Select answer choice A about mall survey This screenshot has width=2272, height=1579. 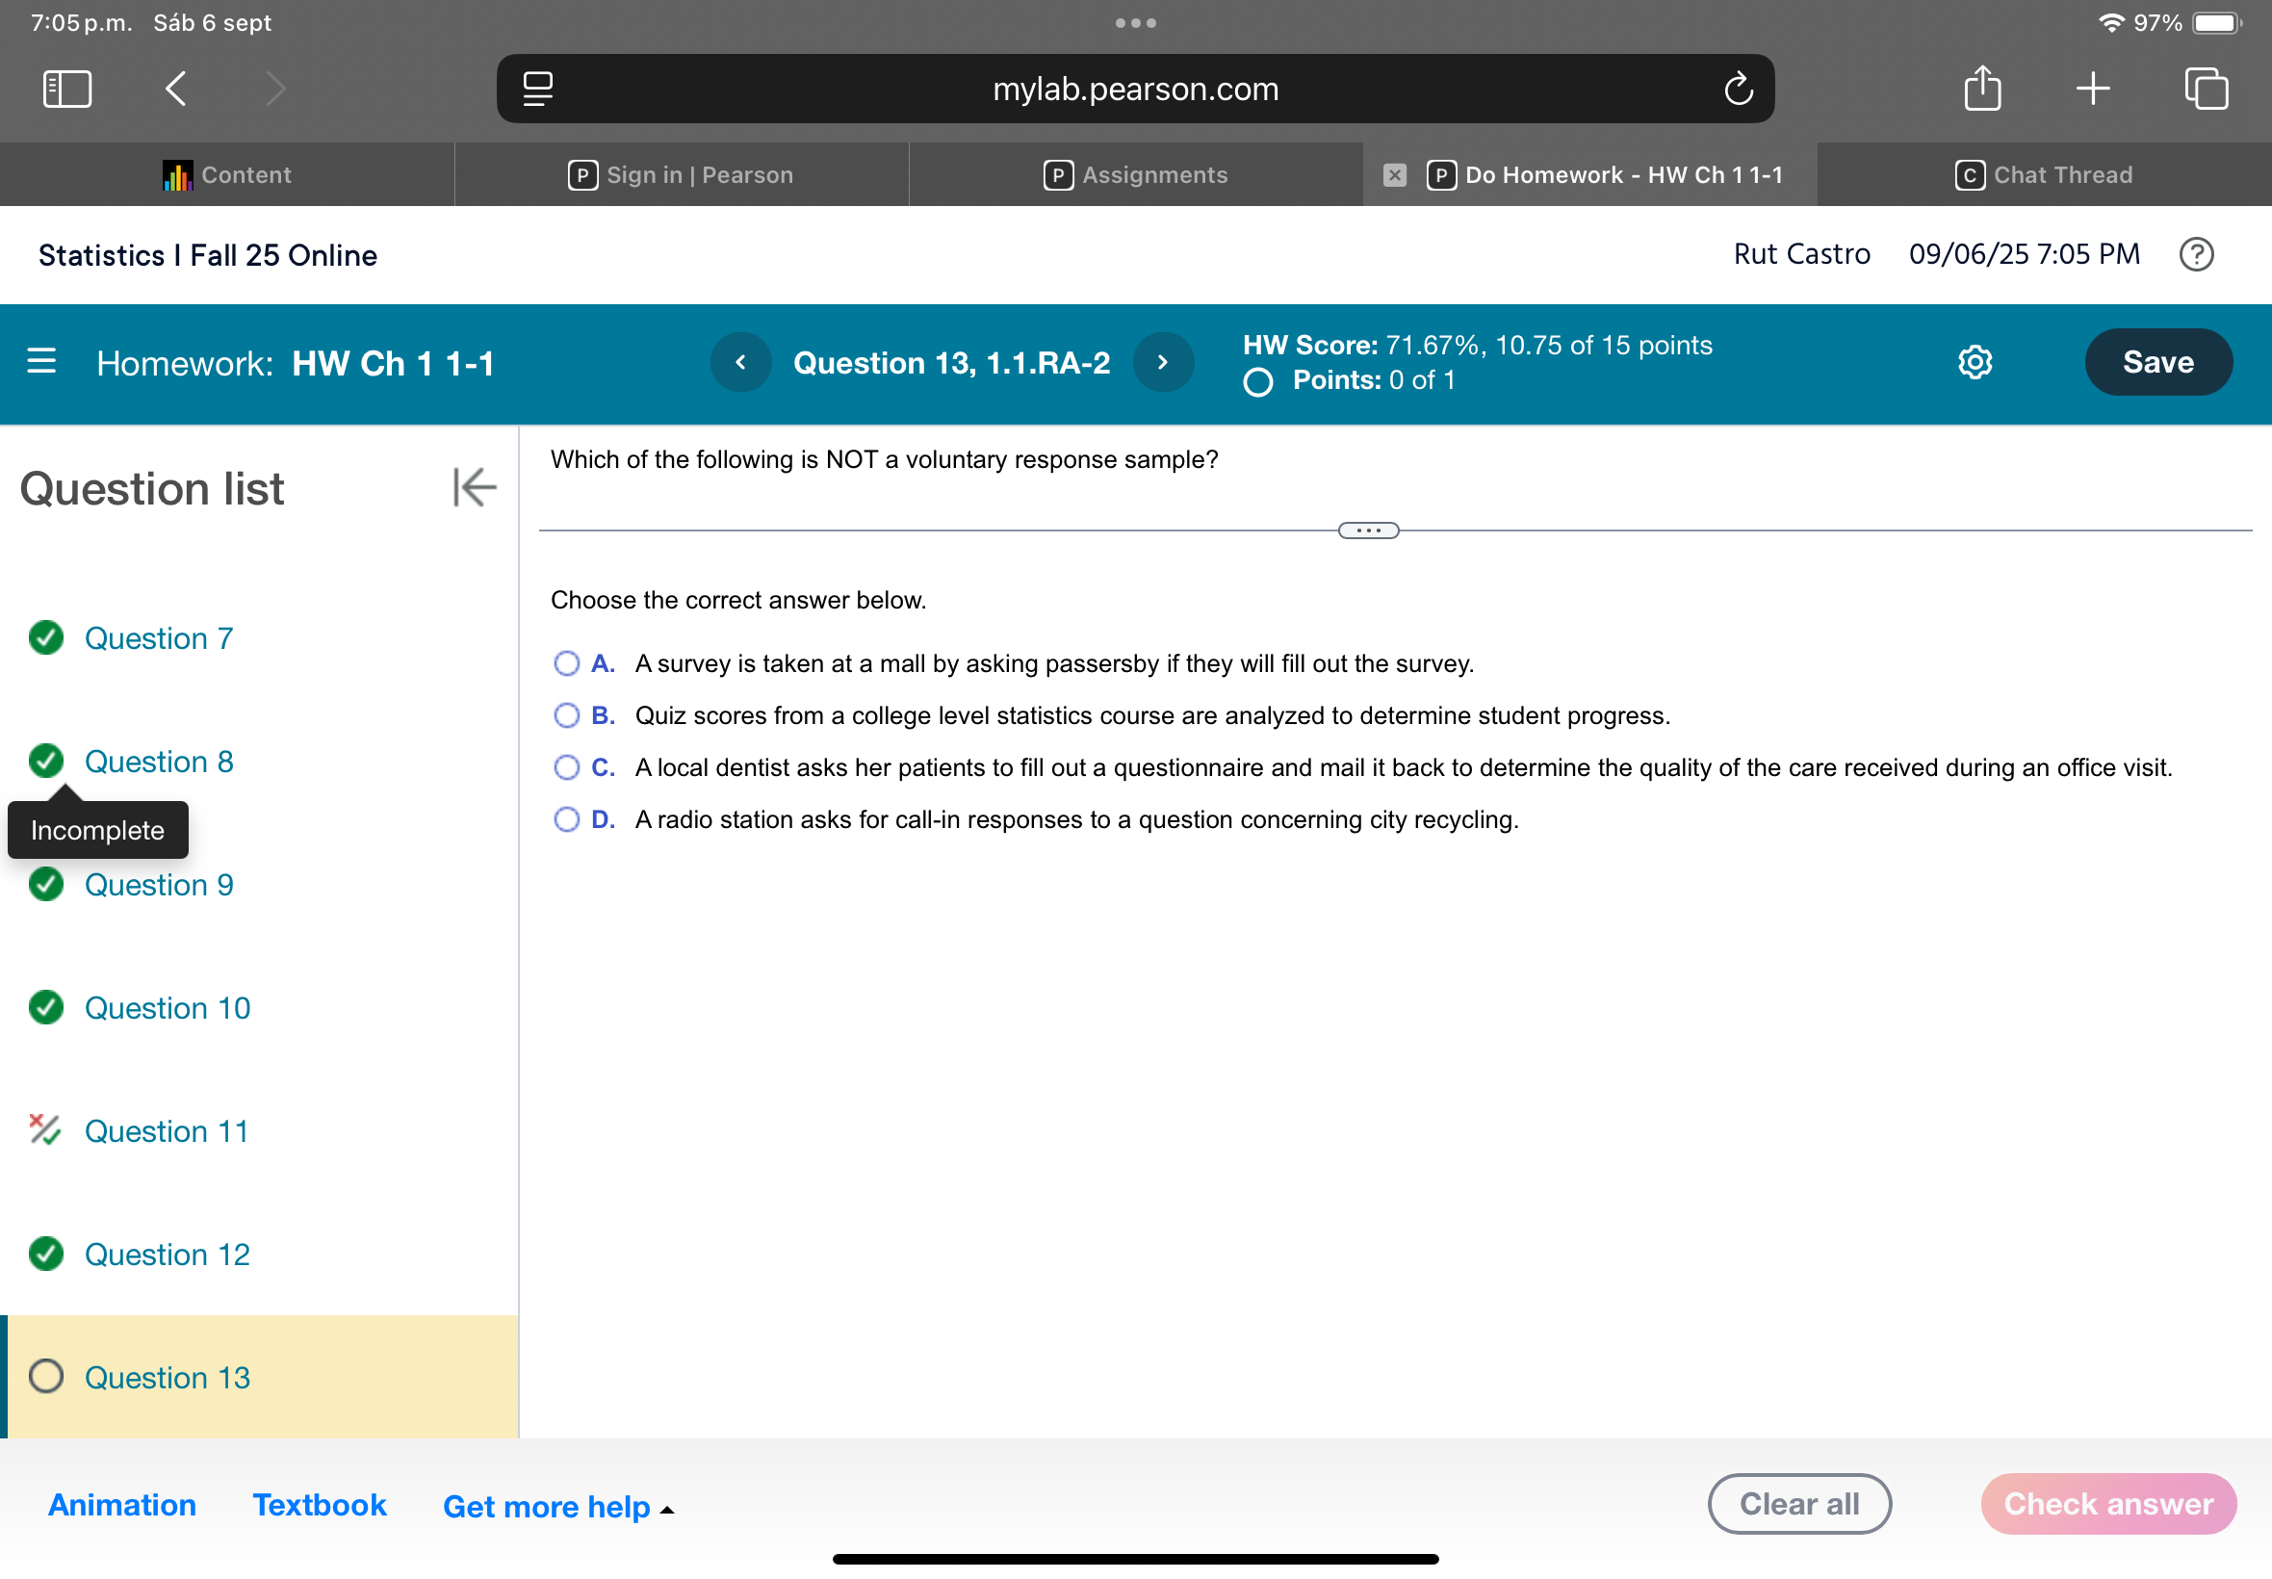567,662
